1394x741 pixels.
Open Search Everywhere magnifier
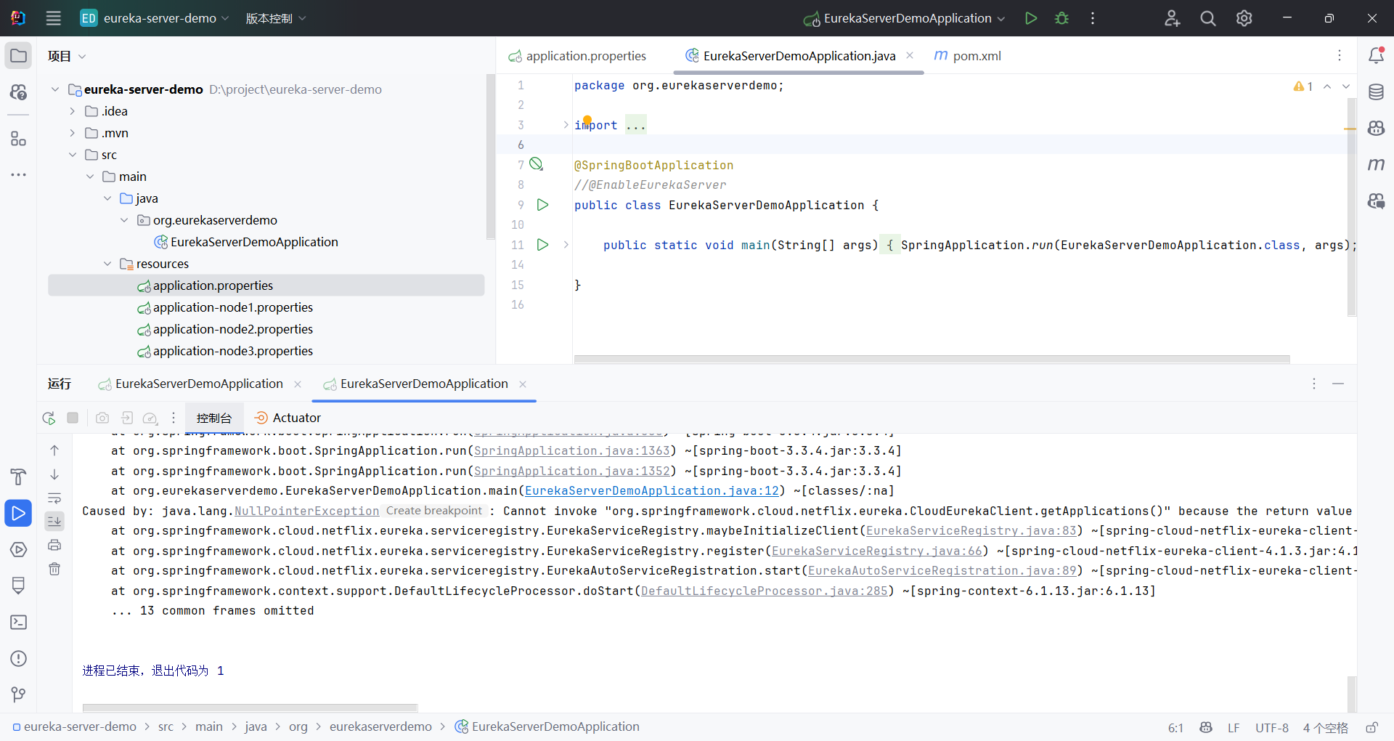click(x=1208, y=18)
